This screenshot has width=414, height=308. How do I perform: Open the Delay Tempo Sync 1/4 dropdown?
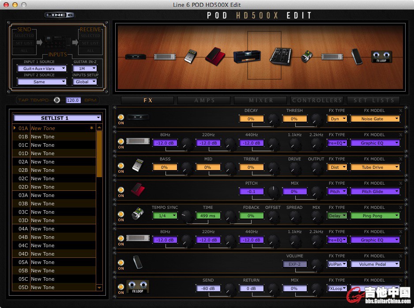click(x=165, y=216)
